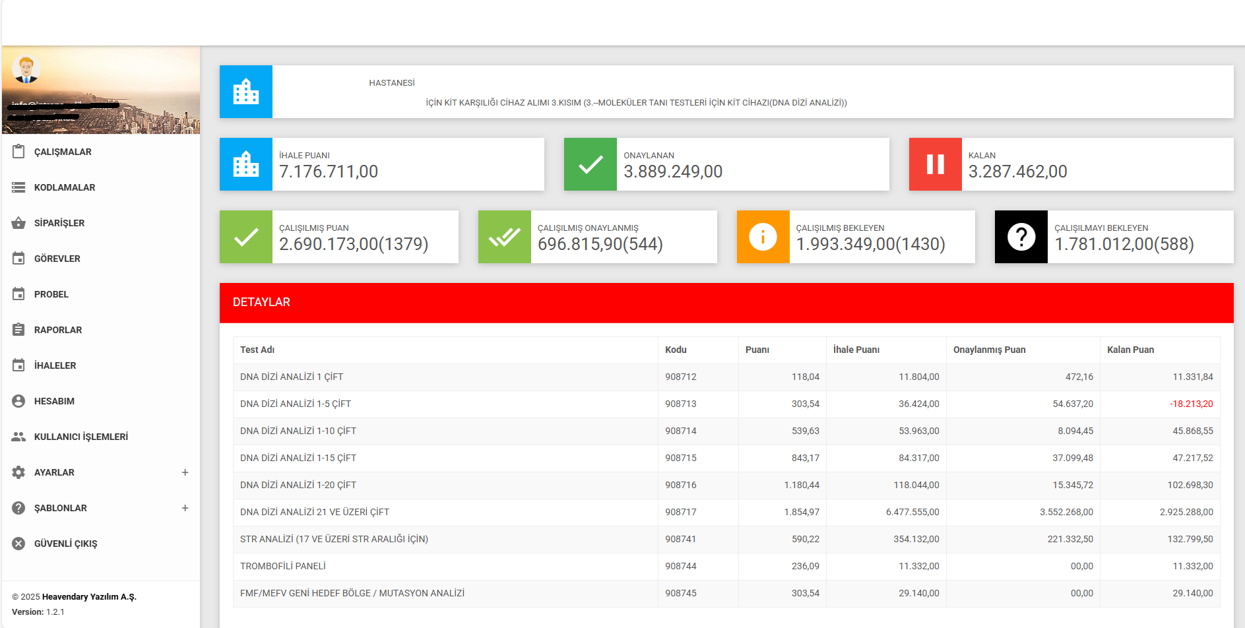Click the Heavendary Yazılım A.Ş. footer link
Screen dimensions: 1245x628
pyautogui.click(x=89, y=597)
